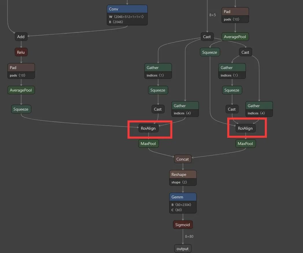Select the output node
The width and height of the screenshot is (303, 253).
[x=183, y=249]
